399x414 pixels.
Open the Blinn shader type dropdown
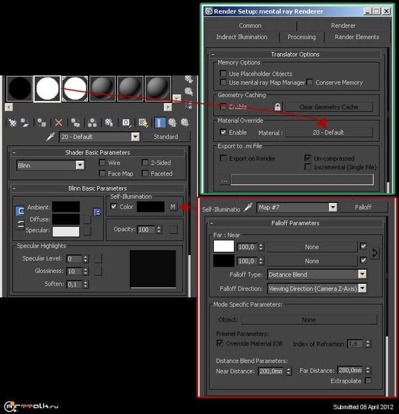(x=80, y=165)
